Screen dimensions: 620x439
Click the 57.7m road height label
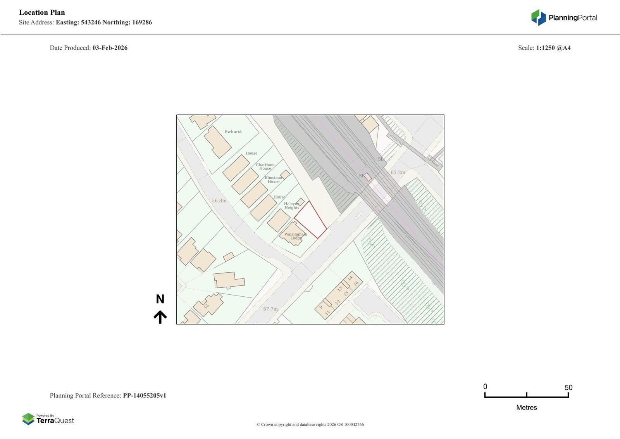pyautogui.click(x=270, y=309)
